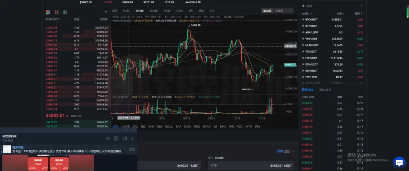Click sell order price 34807.88
409x171 pixels.
pos(51,28)
